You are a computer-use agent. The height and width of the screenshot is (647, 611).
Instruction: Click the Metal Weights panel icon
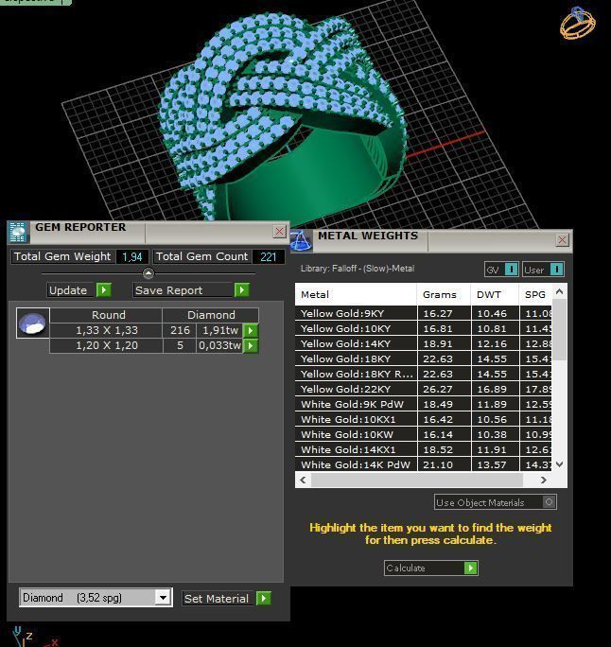pyautogui.click(x=301, y=240)
